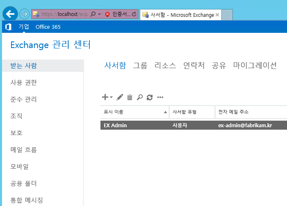Image resolution: width=287 pixels, height=206 pixels.
Task: Switch to the 그룹 section tab
Action: (140, 65)
